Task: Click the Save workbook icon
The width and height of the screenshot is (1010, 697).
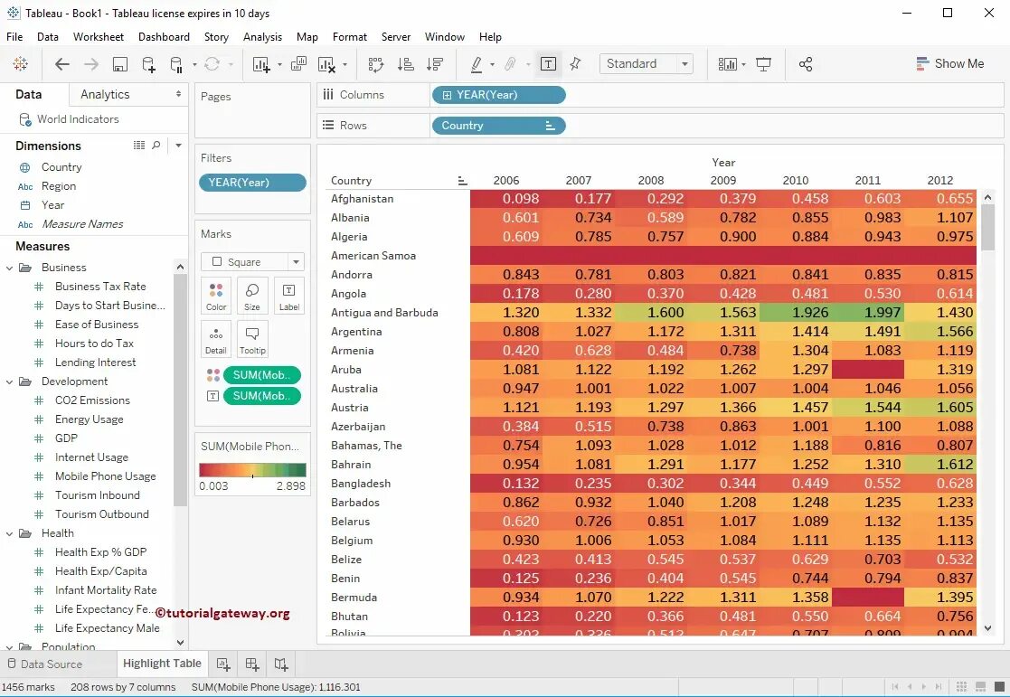Action: [120, 64]
